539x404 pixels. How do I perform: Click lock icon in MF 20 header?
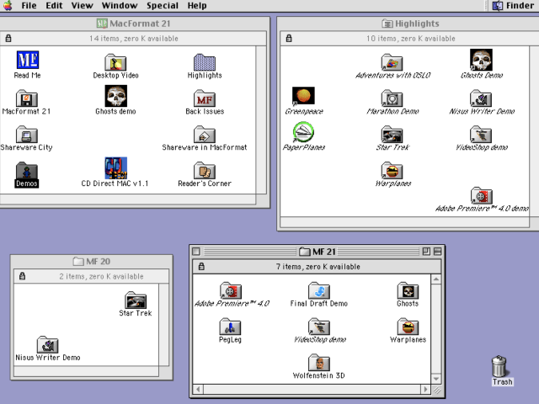coord(23,276)
